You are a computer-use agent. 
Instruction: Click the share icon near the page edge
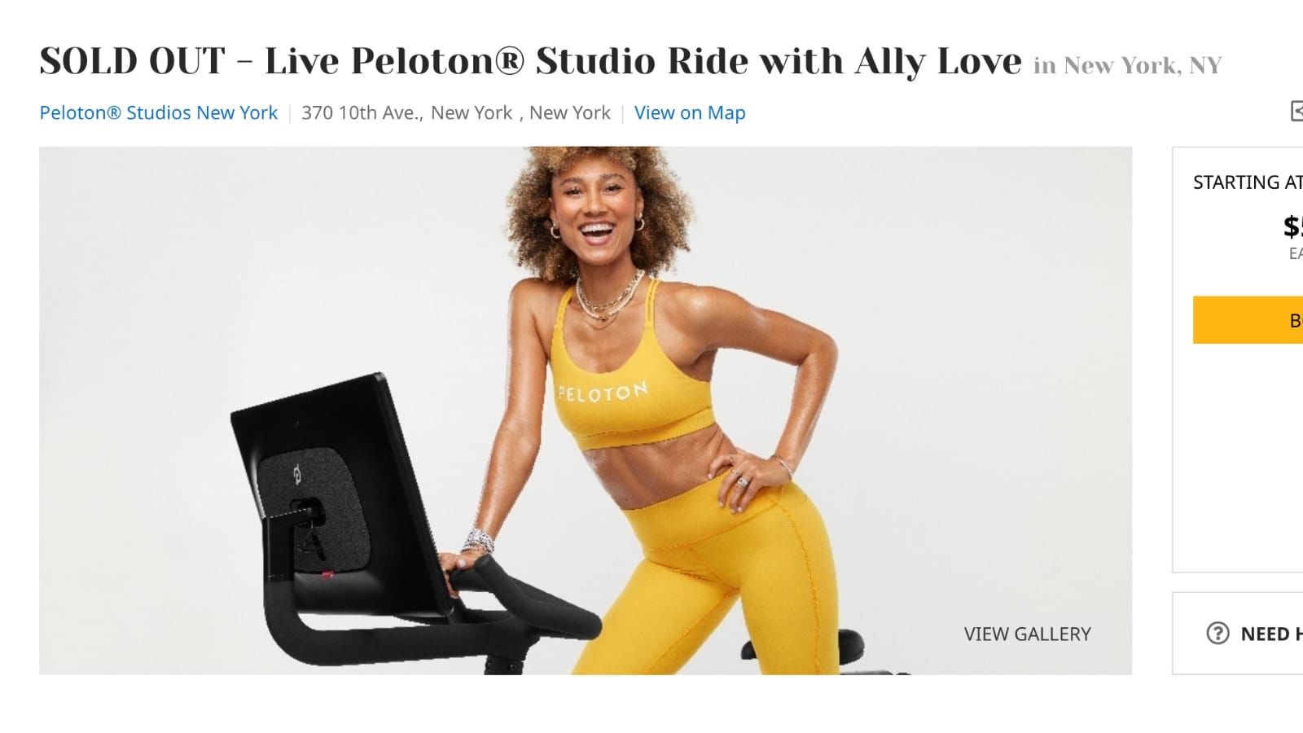(x=1296, y=111)
